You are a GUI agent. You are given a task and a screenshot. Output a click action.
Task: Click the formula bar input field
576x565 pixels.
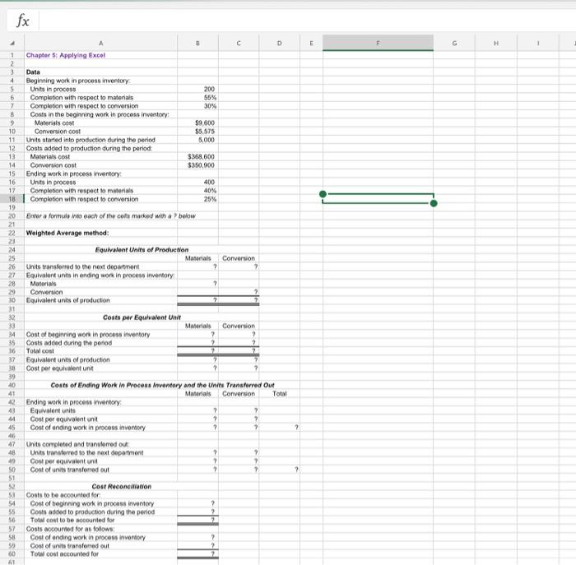click(308, 21)
